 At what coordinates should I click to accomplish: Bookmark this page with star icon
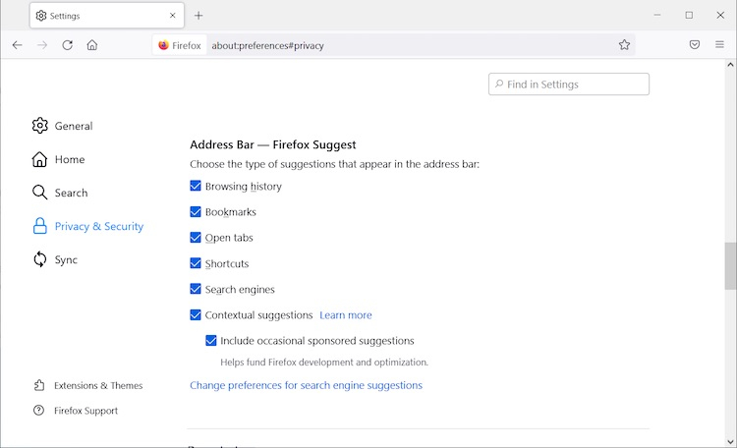point(624,45)
